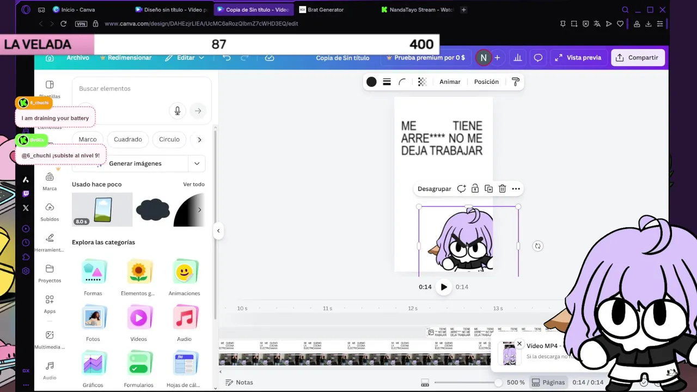Click the Compartir share button
The width and height of the screenshot is (697, 392).
(x=638, y=58)
